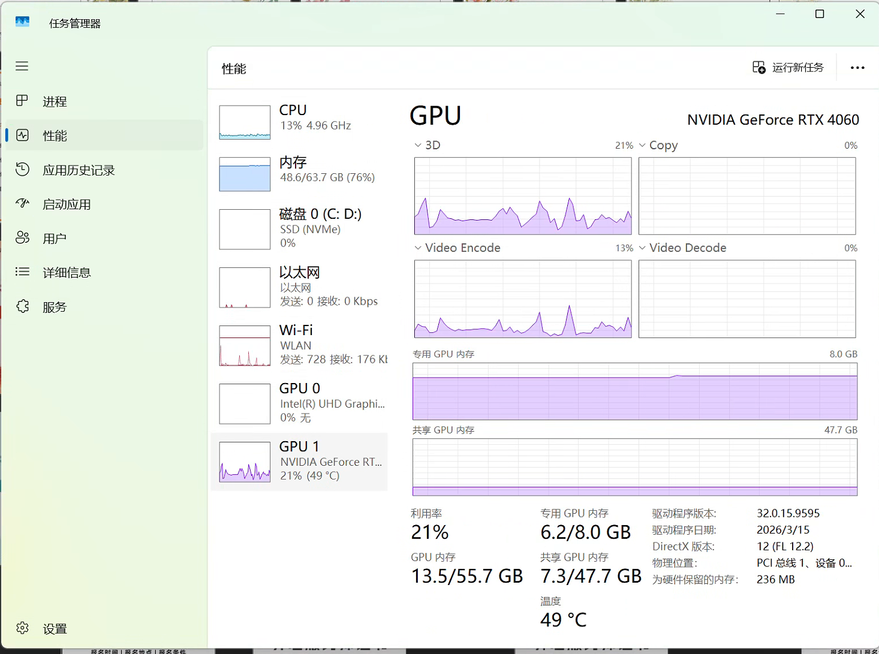Screen dimensions: 879x654
Task: Select the CPU thumbnail graph
Action: (x=245, y=122)
